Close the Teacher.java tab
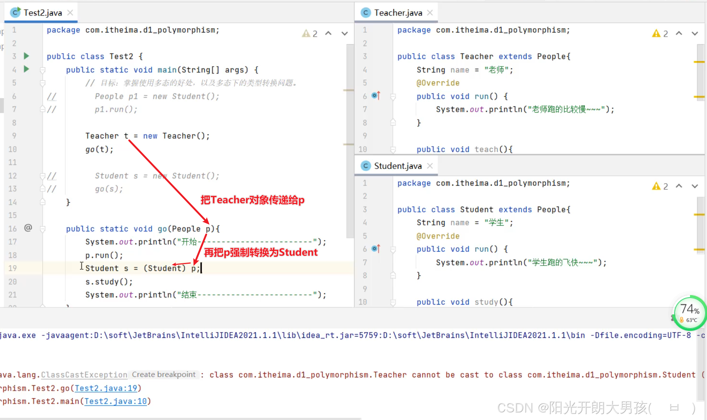 tap(430, 13)
